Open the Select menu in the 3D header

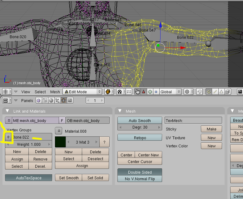tap(40, 92)
